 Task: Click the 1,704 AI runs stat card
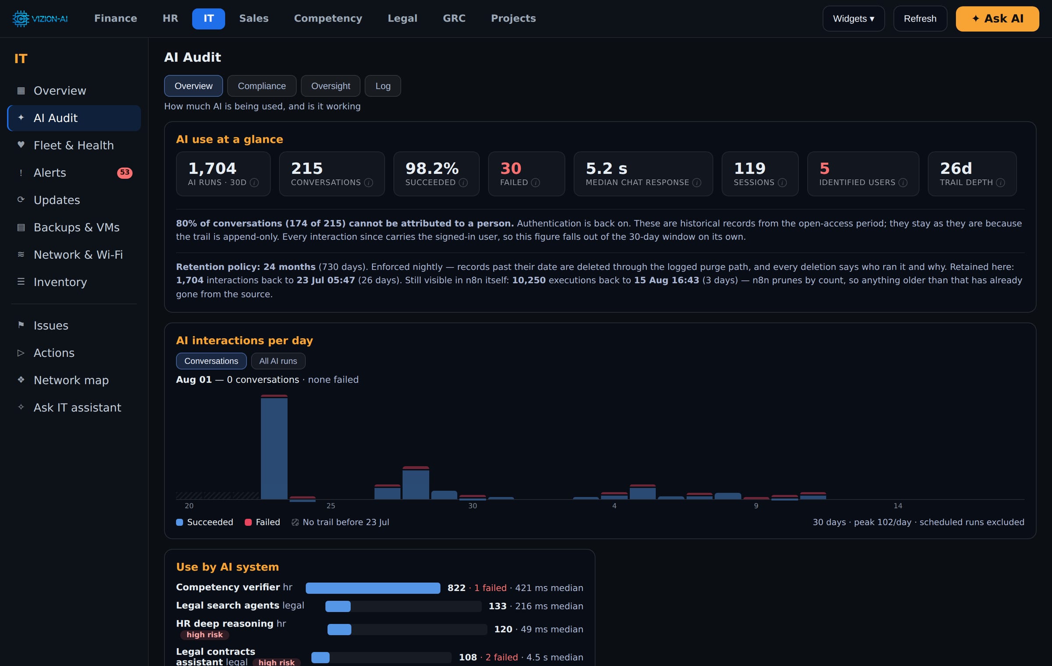pyautogui.click(x=223, y=174)
